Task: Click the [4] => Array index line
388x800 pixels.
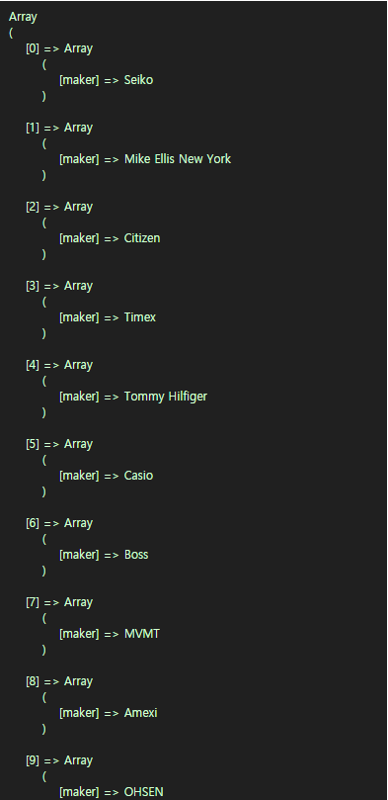Action: (x=59, y=365)
